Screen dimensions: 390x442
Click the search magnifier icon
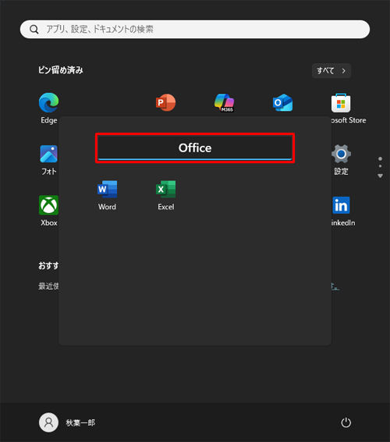pos(34,30)
